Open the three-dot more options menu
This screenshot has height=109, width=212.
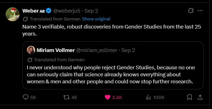[200, 11]
